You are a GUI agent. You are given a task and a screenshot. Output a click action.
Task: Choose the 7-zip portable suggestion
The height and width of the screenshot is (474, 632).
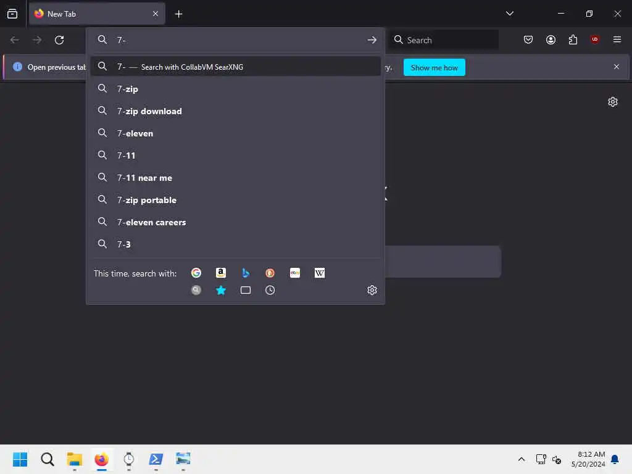point(235,200)
